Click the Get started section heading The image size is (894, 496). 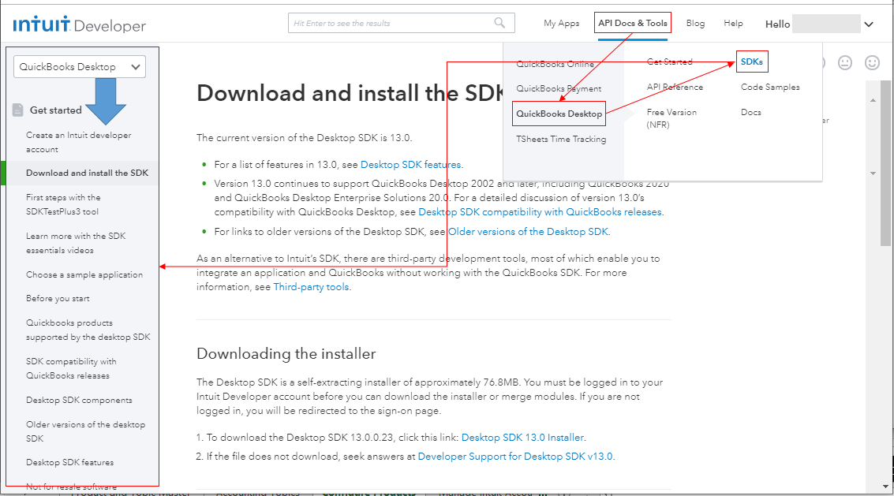click(56, 110)
